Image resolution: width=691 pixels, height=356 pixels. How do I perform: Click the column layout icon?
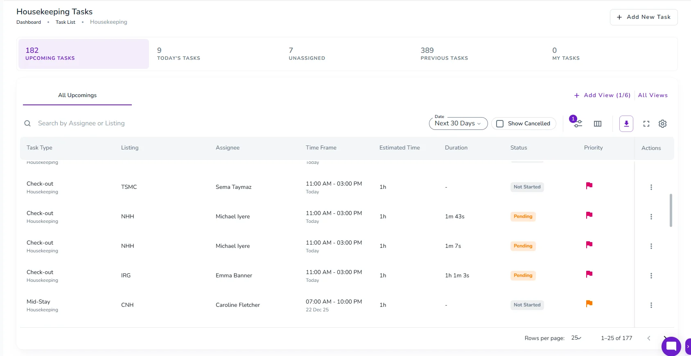[x=597, y=124]
